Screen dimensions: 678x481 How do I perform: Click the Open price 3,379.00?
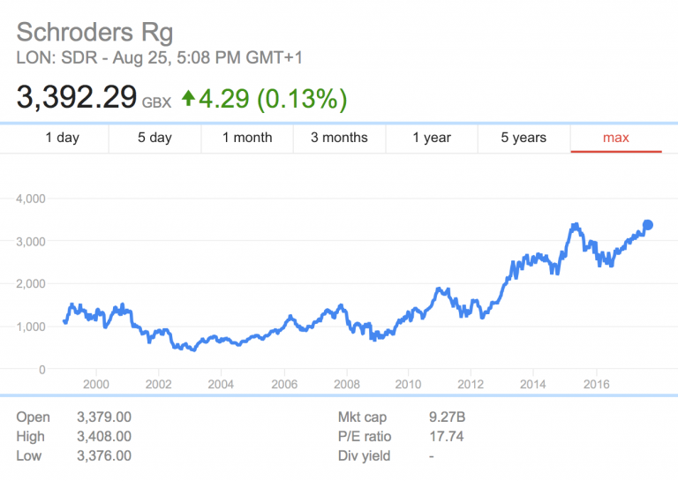click(x=104, y=417)
